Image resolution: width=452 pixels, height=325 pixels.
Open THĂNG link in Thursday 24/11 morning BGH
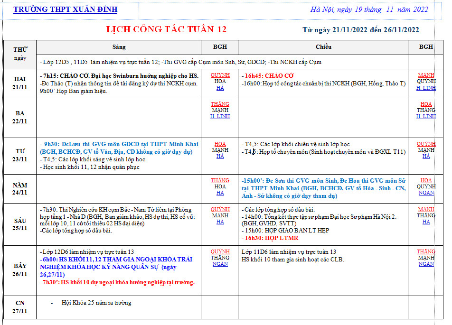click(220, 180)
